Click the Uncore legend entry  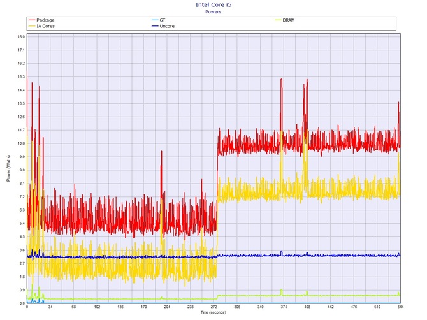[163, 26]
